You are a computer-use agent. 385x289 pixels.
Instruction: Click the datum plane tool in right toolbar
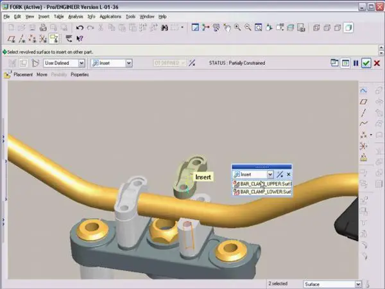click(364, 101)
